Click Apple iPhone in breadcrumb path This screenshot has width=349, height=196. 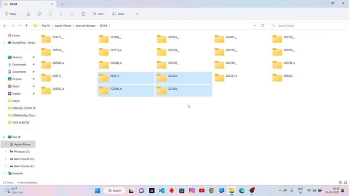tap(63, 26)
